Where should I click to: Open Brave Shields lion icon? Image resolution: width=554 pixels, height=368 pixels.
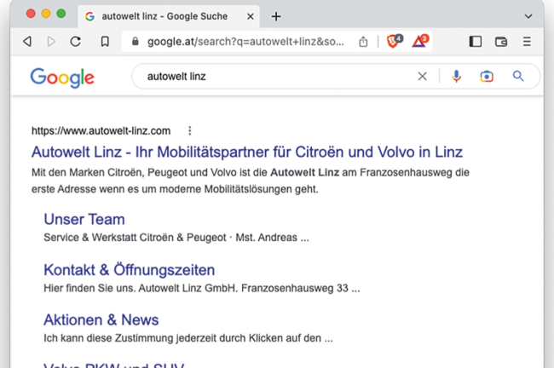[x=393, y=41]
